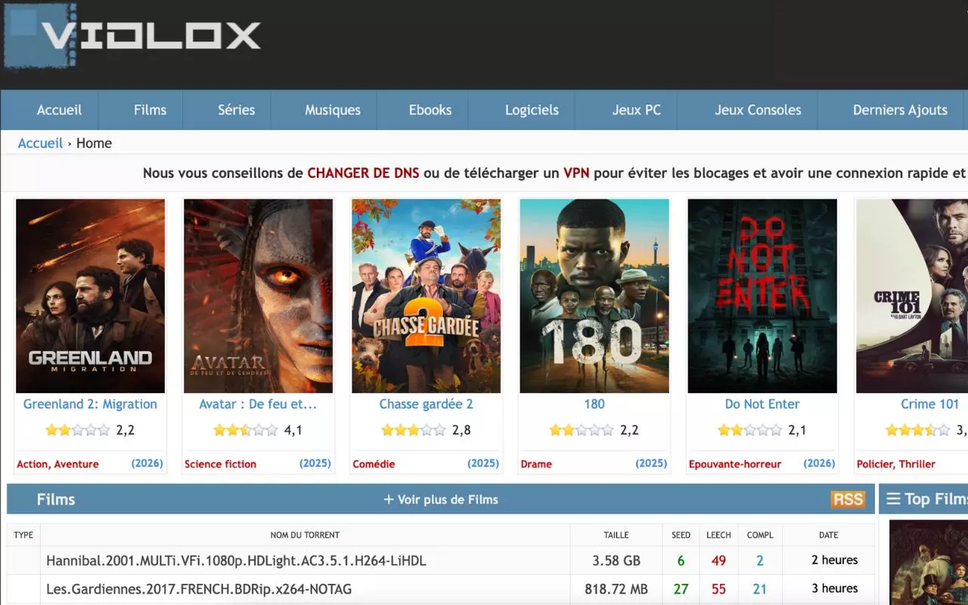The width and height of the screenshot is (968, 605).
Task: Click the Films section heading
Action: pos(56,500)
